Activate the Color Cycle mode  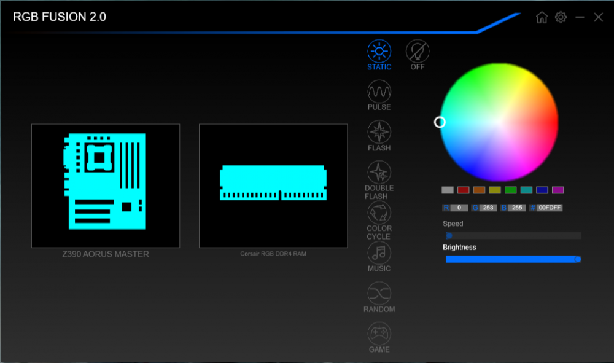(x=379, y=213)
